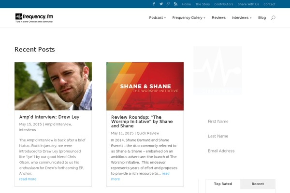Open the Twitter social icon
The width and height of the screenshot is (290, 193).
tap(161, 4)
